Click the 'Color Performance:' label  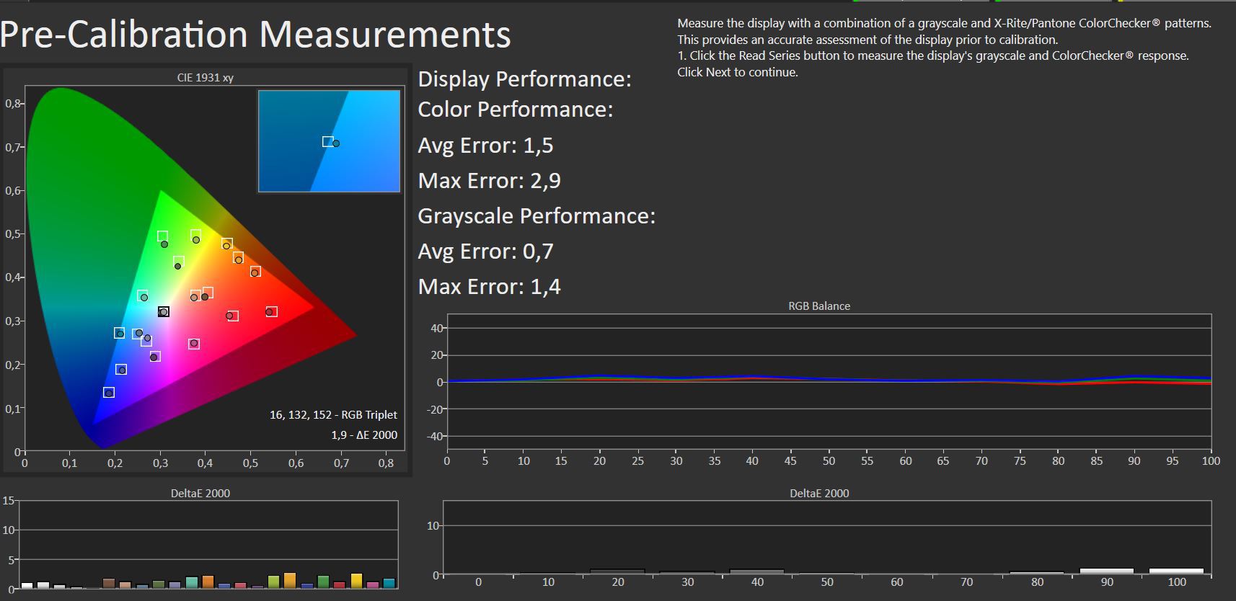pyautogui.click(x=516, y=110)
